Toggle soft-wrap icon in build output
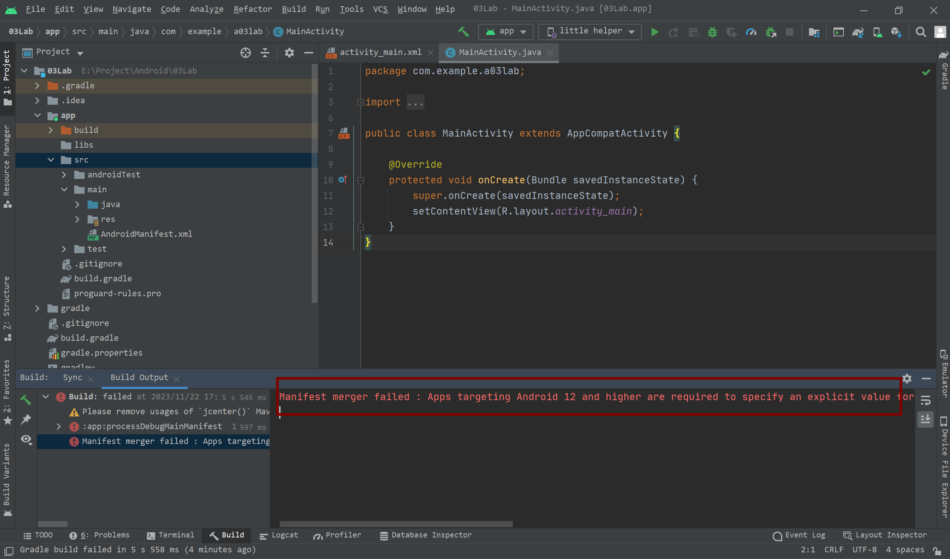 (x=926, y=400)
